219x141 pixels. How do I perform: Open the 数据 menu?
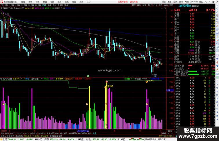(45, 2)
